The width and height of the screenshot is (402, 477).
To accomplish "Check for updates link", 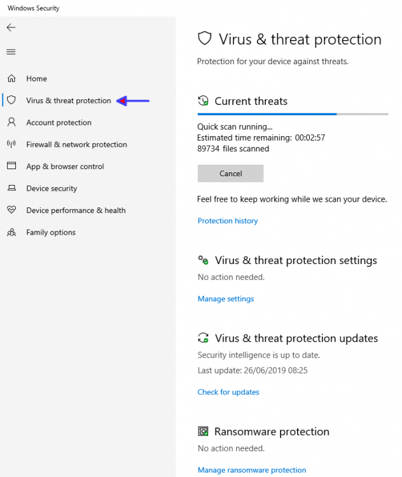I will coord(228,392).
